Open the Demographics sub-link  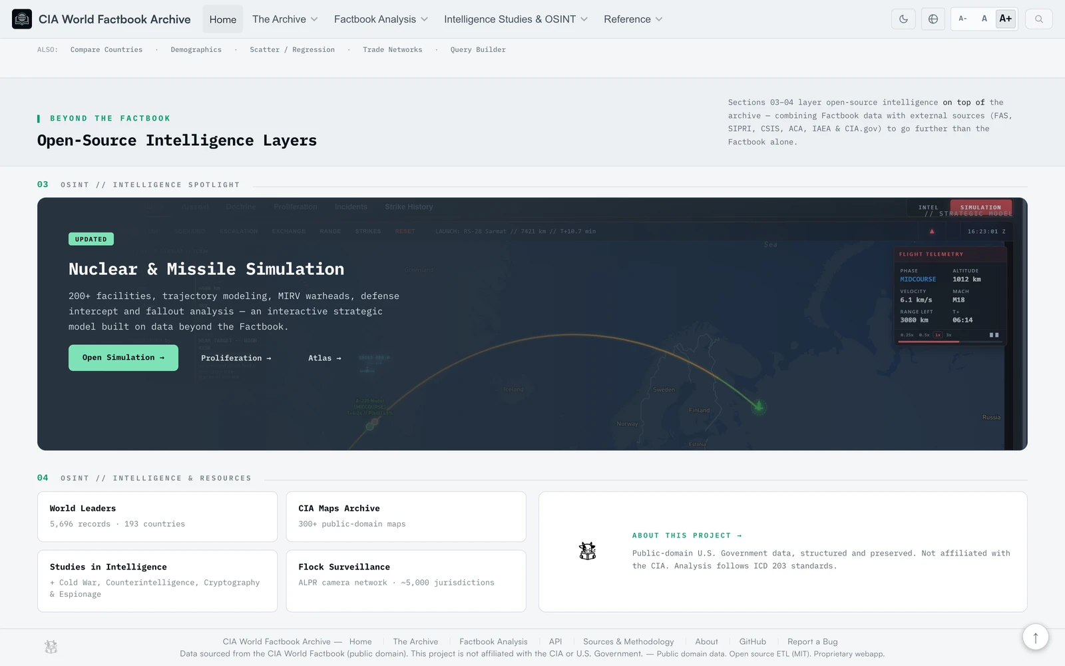pos(196,50)
